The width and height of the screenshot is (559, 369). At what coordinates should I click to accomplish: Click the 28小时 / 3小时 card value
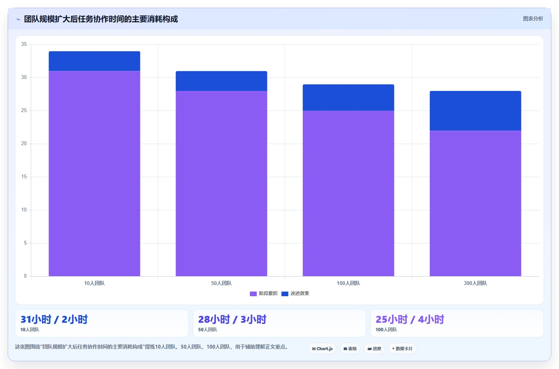[232, 319]
